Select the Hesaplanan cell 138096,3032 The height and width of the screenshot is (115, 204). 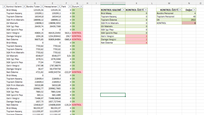click(52, 23)
